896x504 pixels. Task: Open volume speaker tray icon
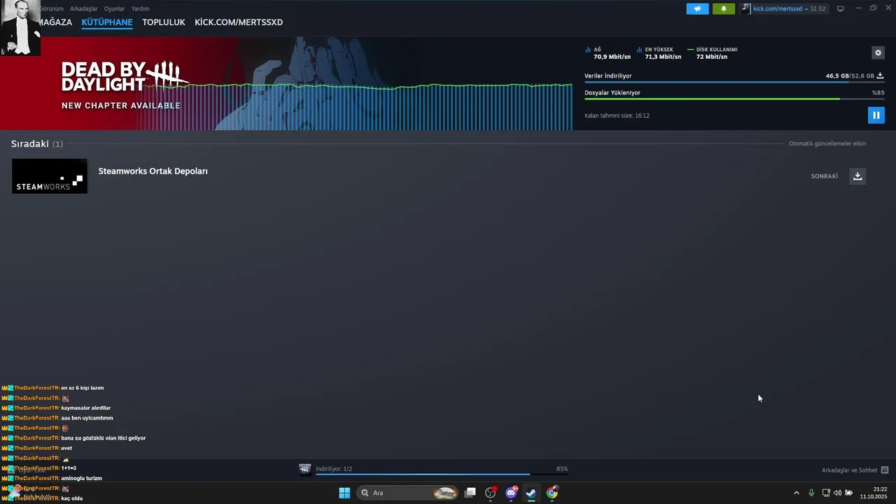[x=837, y=493]
